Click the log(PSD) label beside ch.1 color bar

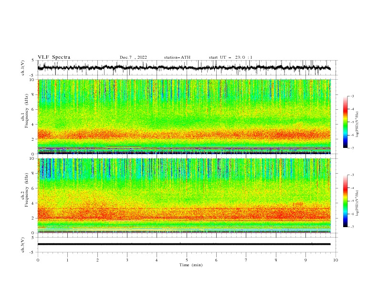(357, 125)
